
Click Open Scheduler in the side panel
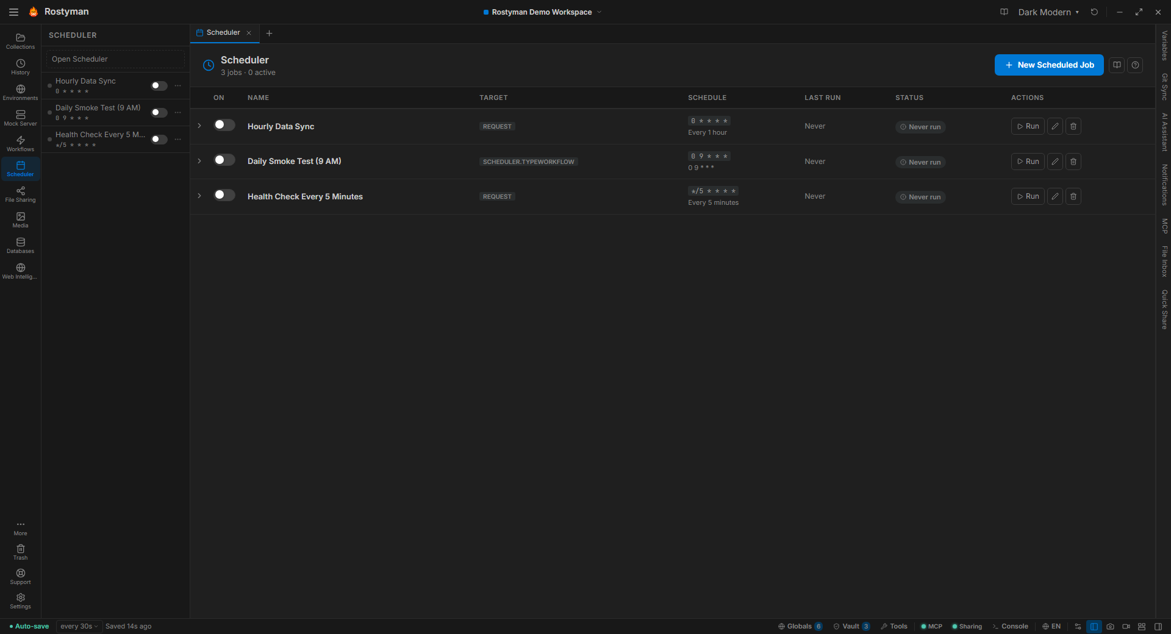[x=115, y=59]
